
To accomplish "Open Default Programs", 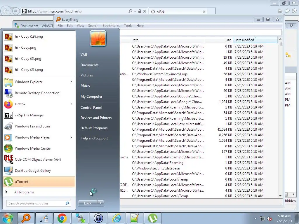I will pyautogui.click(x=94, y=128).
